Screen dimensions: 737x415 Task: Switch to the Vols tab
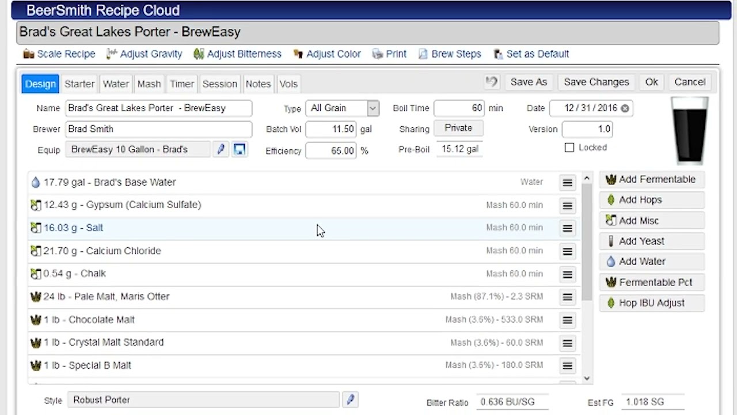(x=288, y=84)
